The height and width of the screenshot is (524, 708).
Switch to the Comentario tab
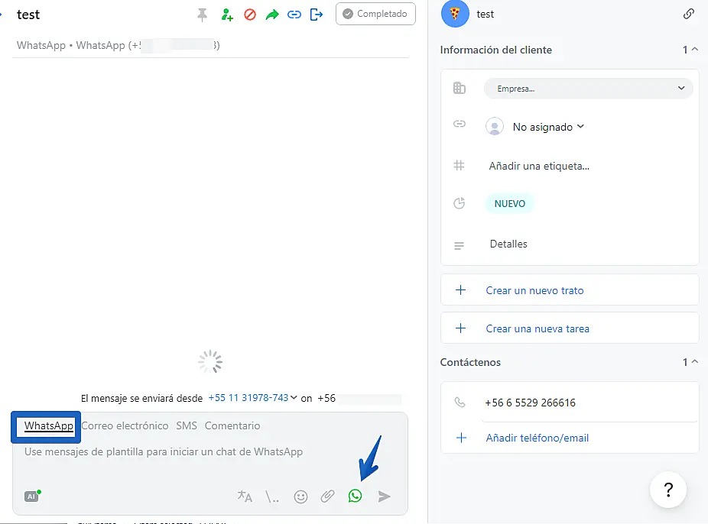pyautogui.click(x=232, y=425)
